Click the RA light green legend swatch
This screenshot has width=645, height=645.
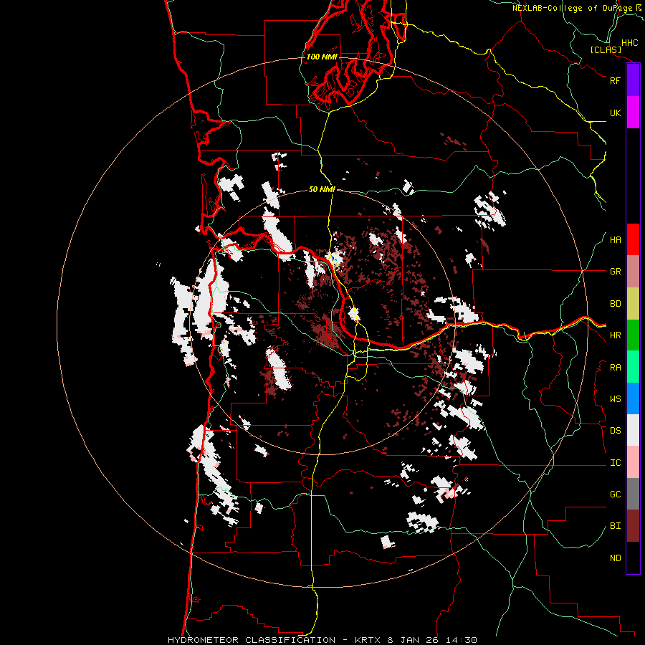click(633, 367)
